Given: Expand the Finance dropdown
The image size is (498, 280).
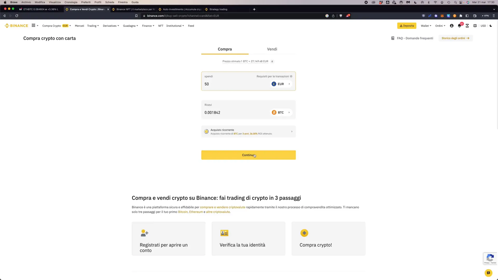Looking at the screenshot, I should pyautogui.click(x=148, y=26).
